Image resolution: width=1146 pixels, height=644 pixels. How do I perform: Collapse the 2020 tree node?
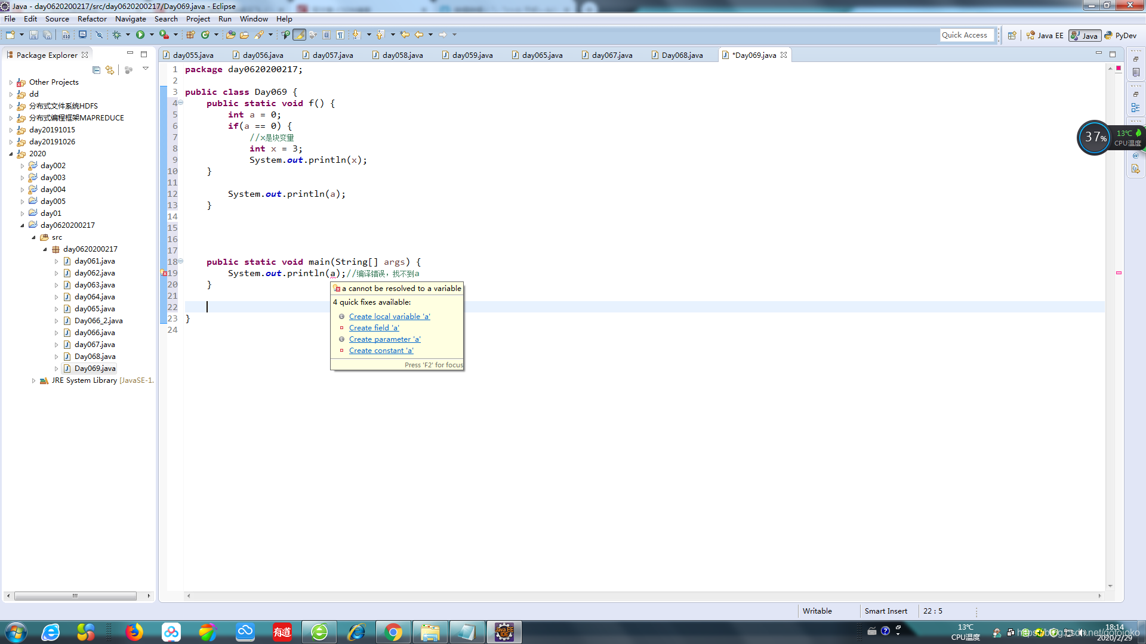click(11, 154)
